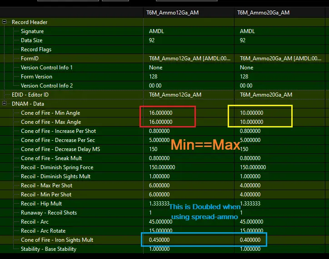Select the Signature row label
Image resolution: width=329 pixels, height=259 pixels.
(32, 31)
